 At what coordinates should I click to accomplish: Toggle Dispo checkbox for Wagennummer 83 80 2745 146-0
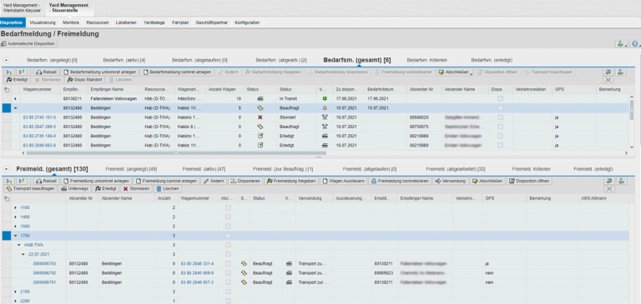point(501,136)
